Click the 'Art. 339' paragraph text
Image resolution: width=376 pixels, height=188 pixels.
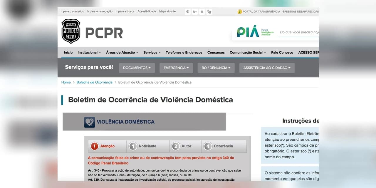coord(161,179)
